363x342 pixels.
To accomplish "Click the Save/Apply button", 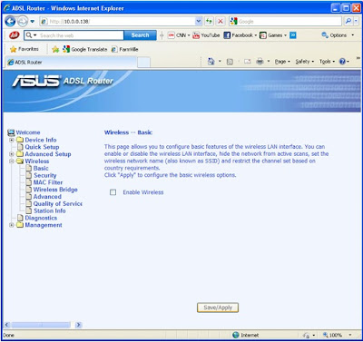I will 218,308.
